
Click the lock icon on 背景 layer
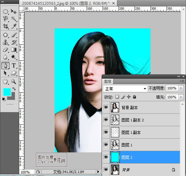point(173,170)
